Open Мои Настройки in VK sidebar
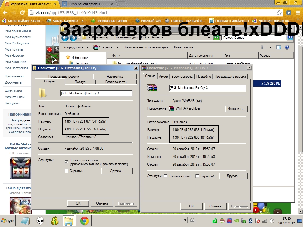303x227 pixels. click(16, 68)
